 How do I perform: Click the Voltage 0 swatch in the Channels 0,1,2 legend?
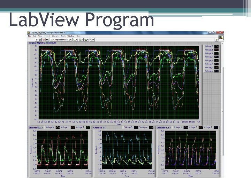click(58, 127)
